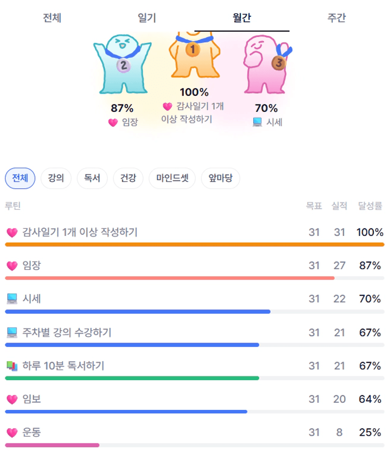Select the 강의 category filter chip

tap(56, 179)
